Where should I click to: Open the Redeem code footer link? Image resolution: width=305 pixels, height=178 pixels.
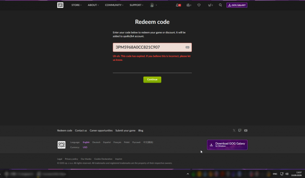pos(65,131)
